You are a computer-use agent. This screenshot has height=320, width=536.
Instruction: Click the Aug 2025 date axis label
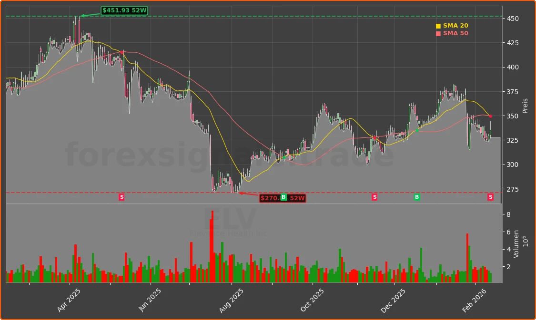click(x=231, y=301)
